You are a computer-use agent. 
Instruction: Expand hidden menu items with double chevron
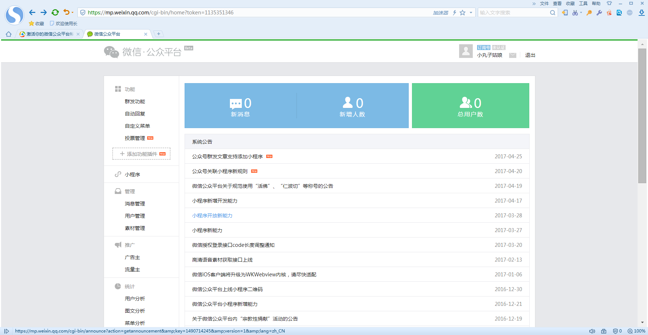(x=534, y=4)
